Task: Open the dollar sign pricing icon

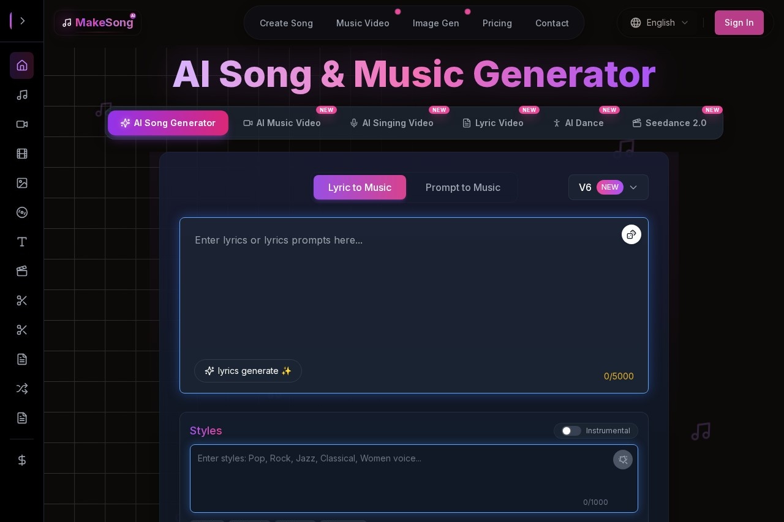Action: coord(22,460)
